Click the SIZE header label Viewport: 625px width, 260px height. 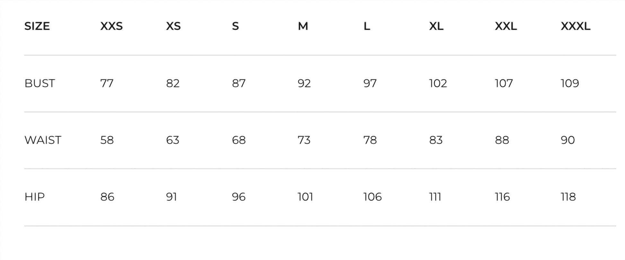click(x=37, y=26)
